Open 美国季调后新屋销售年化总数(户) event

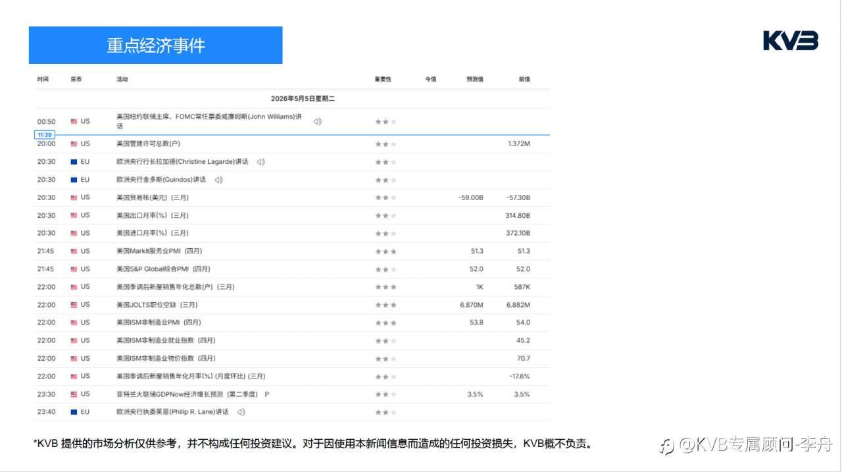coord(176,287)
